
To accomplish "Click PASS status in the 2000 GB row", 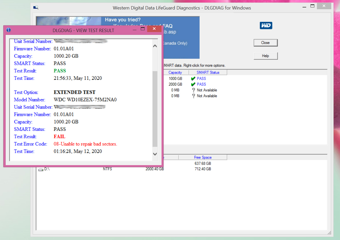I will tap(201, 84).
